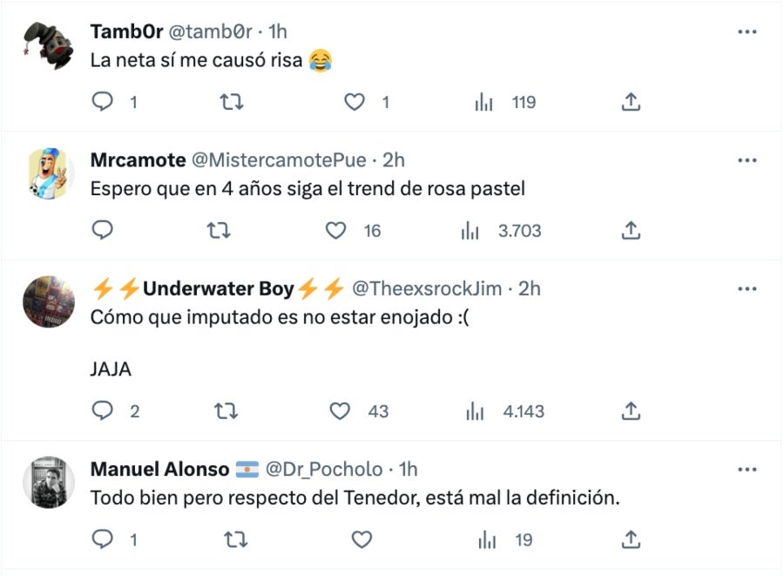
Task: Open more options on Mrcamote's tweet
Action: pyautogui.click(x=747, y=160)
